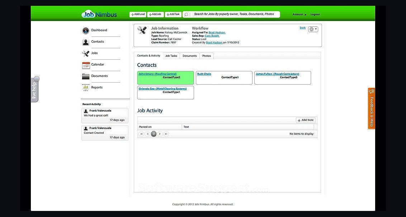This screenshot has height=217, width=406.
Task: Select 'We had a great call!' activity text
Action: [96, 115]
